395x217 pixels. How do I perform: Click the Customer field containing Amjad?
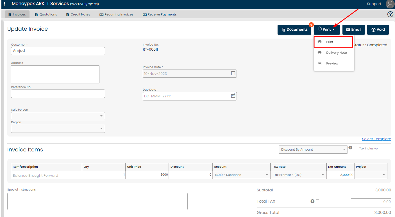58,51
